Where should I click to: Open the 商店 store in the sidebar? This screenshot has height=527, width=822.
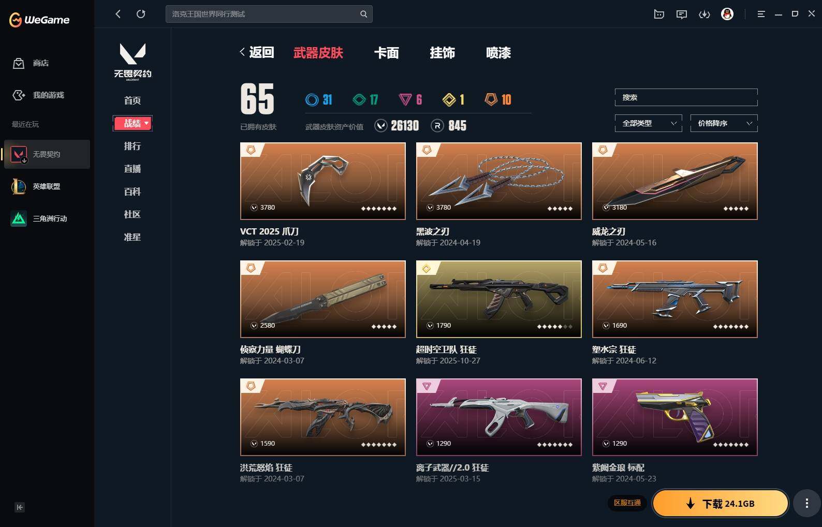coord(31,63)
